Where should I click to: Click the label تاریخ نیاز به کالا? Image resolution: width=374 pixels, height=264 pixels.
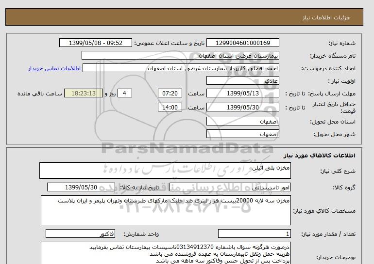(x=139, y=187)
